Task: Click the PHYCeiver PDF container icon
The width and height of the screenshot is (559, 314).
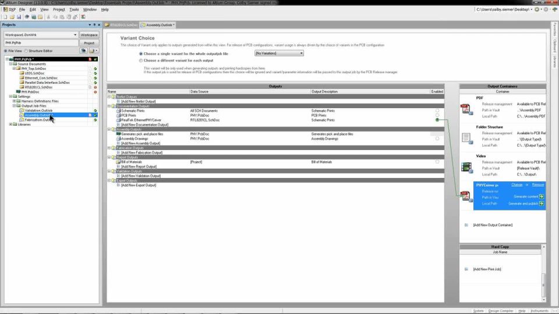Action: pyautogui.click(x=465, y=196)
